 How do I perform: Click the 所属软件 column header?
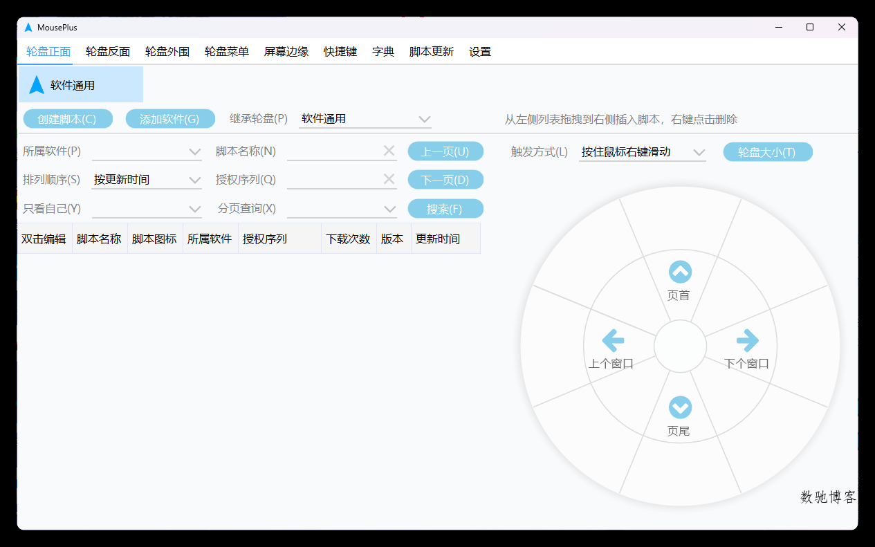click(210, 239)
